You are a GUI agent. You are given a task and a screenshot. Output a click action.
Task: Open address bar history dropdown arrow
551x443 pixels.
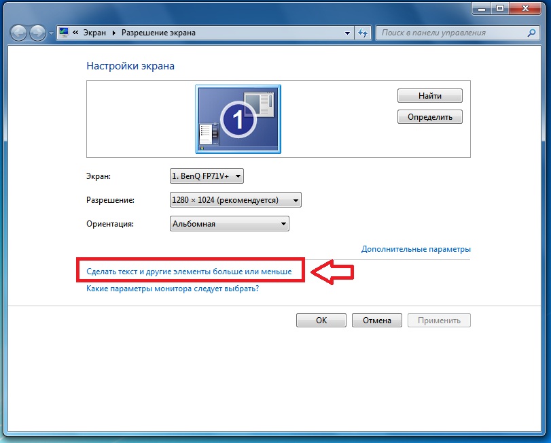point(347,33)
